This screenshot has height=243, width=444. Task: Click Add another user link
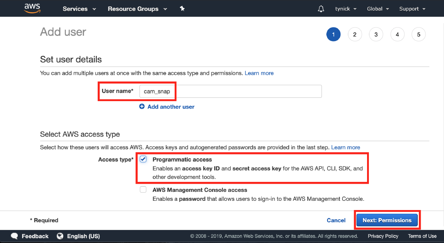click(171, 107)
